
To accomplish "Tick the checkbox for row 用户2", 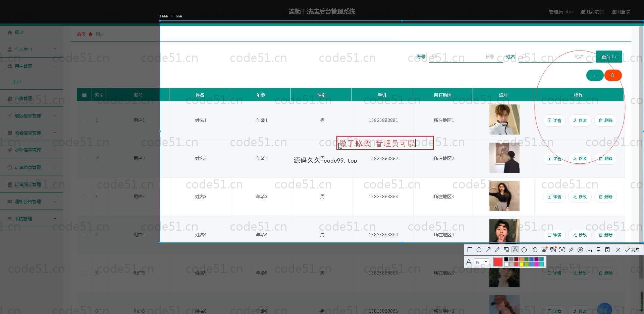I will [84, 159].
